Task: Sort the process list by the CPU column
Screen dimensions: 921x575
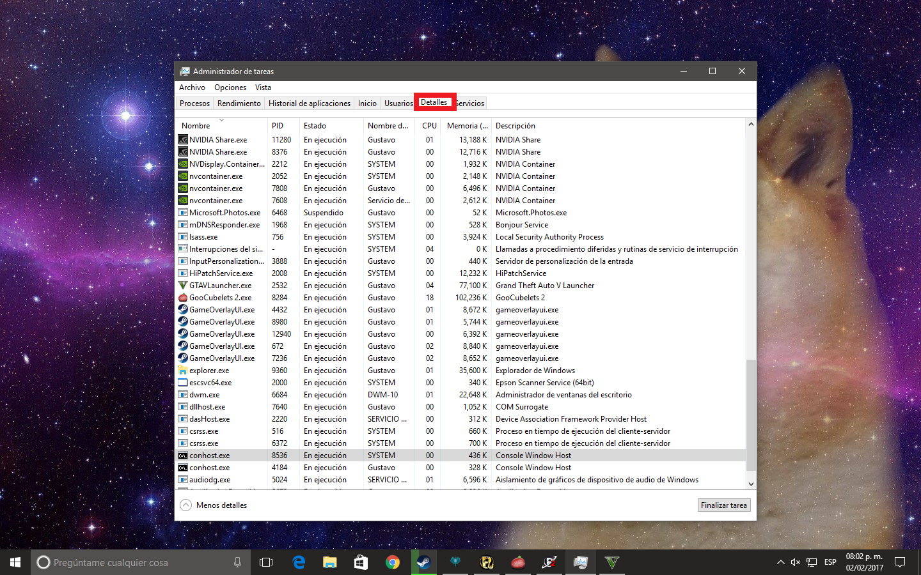Action: point(429,126)
